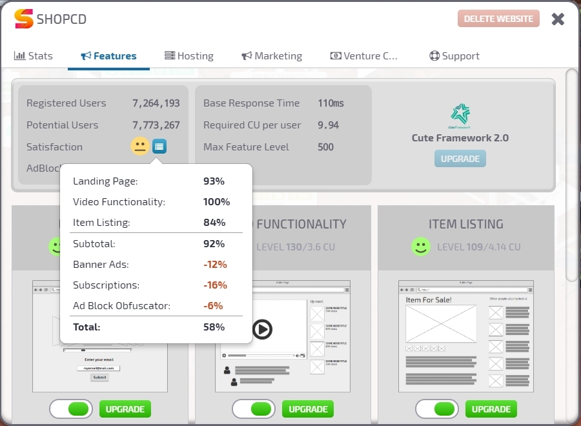This screenshot has height=426, width=581.
Task: Disable the Video Functionality feature switch
Action: pyautogui.click(x=254, y=409)
